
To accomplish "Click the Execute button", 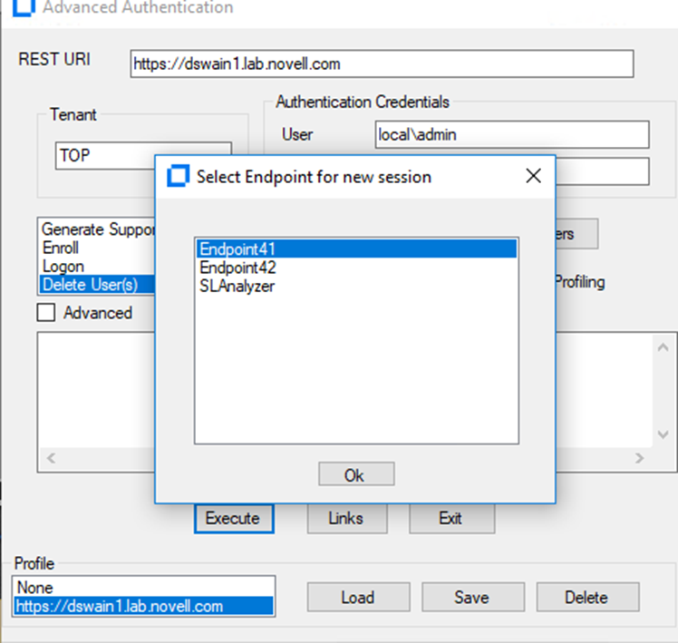I will (x=234, y=518).
